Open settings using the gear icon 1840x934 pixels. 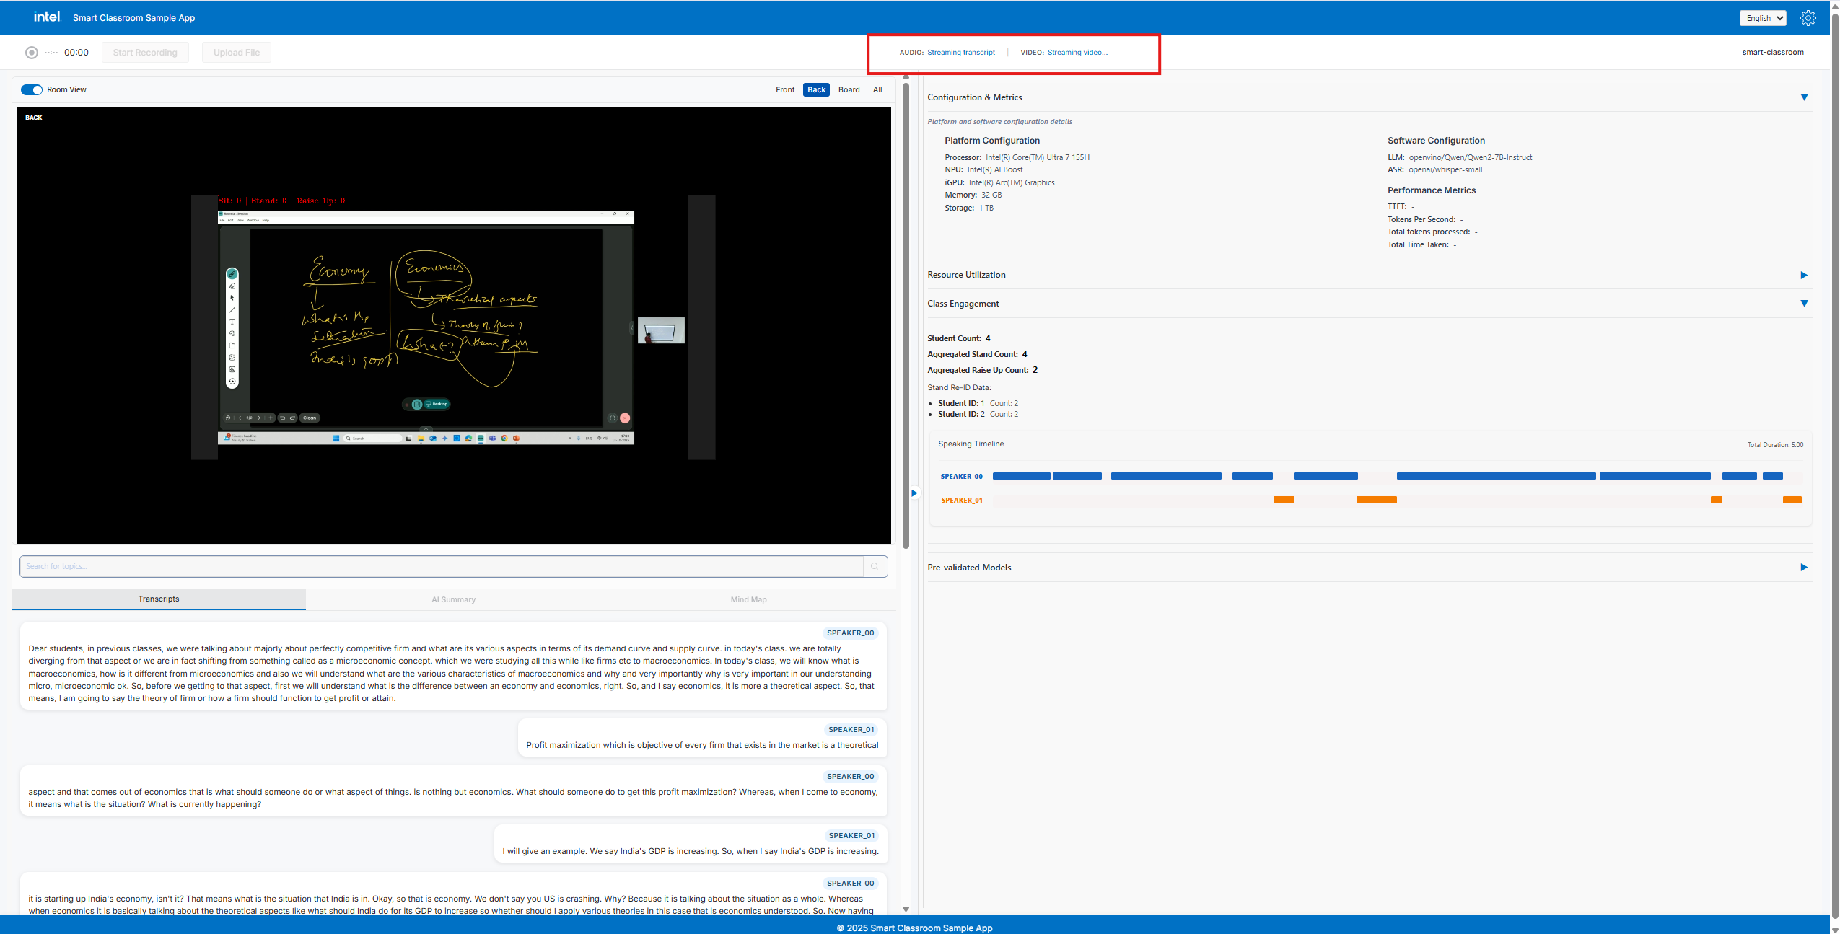1808,17
